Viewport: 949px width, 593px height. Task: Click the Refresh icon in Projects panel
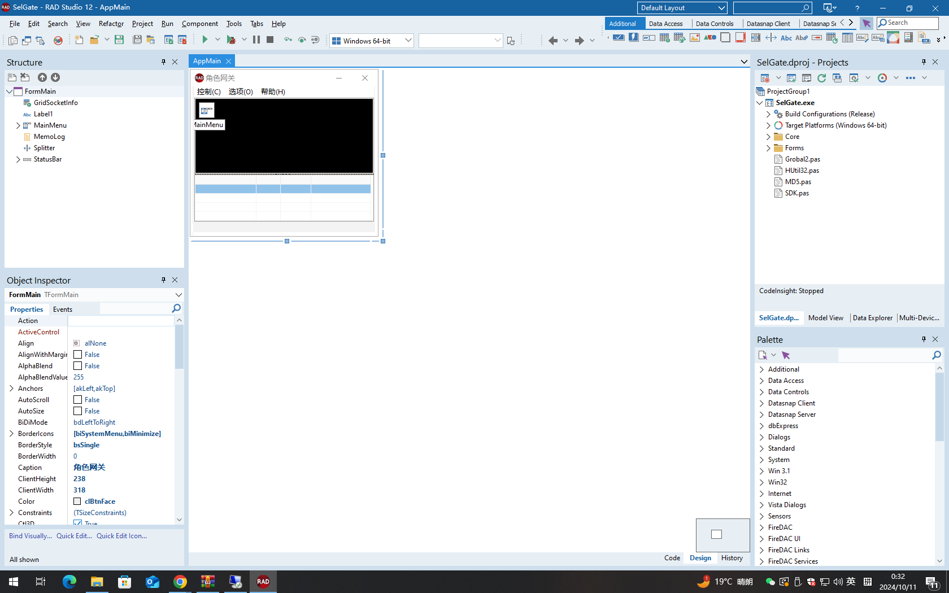(x=821, y=78)
